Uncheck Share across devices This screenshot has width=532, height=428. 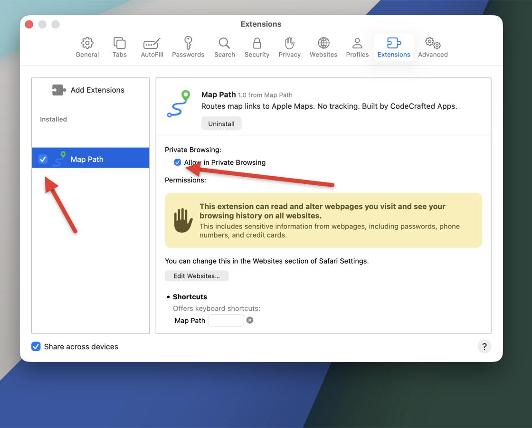point(36,346)
